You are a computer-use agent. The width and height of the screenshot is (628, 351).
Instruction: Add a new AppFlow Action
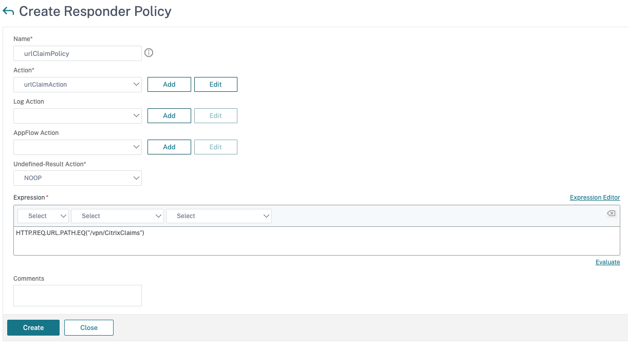[169, 147]
